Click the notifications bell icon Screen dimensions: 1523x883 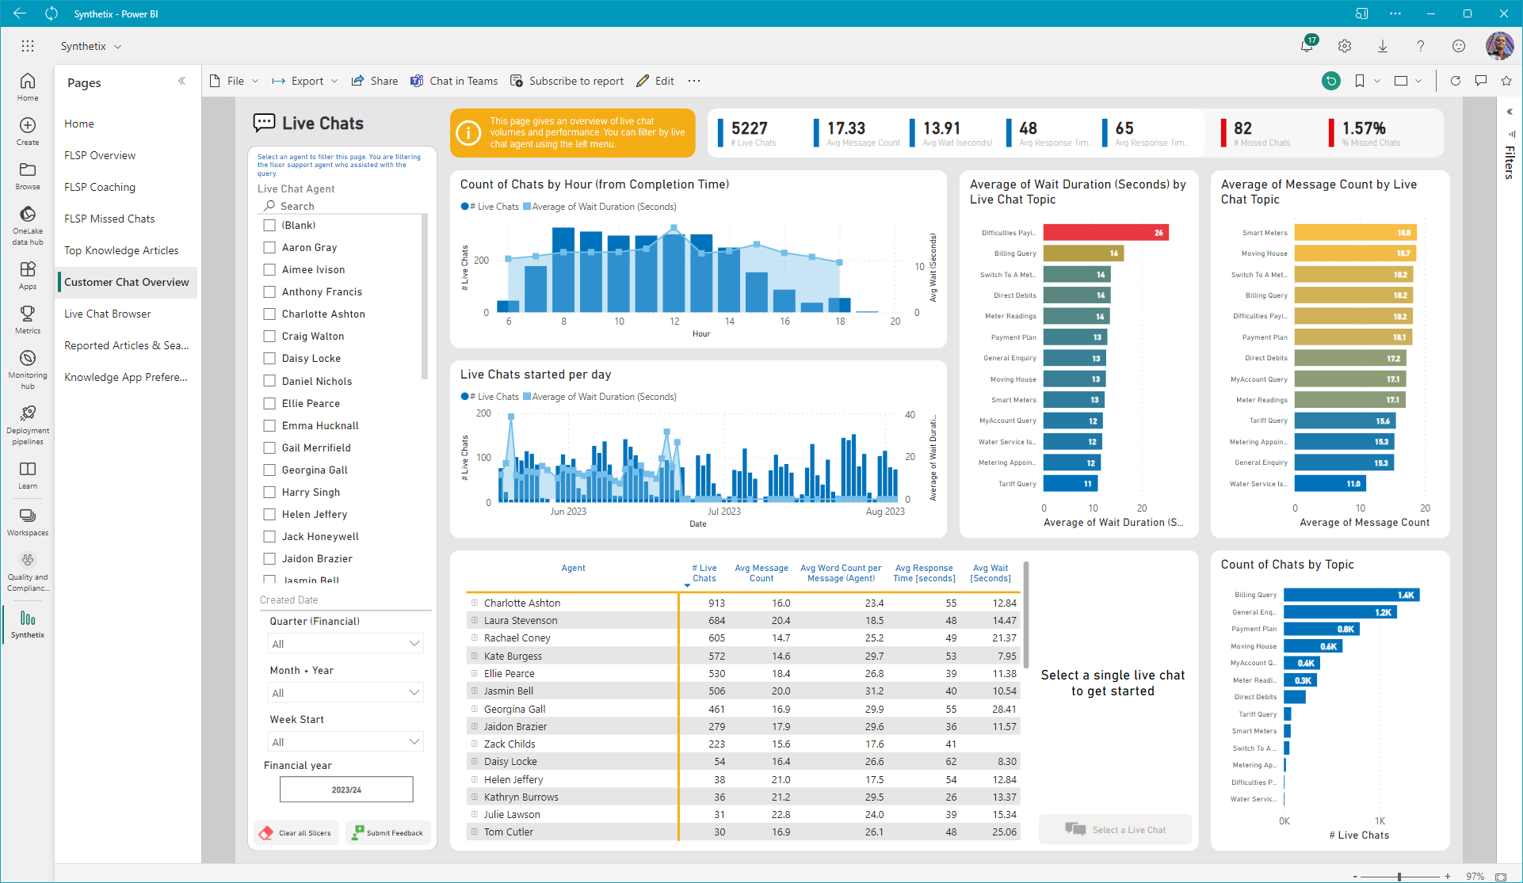point(1307,46)
